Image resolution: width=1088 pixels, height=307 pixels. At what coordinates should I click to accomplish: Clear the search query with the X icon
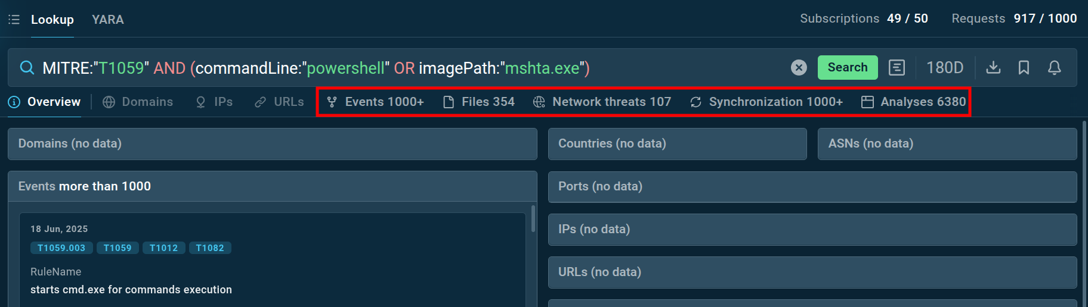pyautogui.click(x=799, y=68)
